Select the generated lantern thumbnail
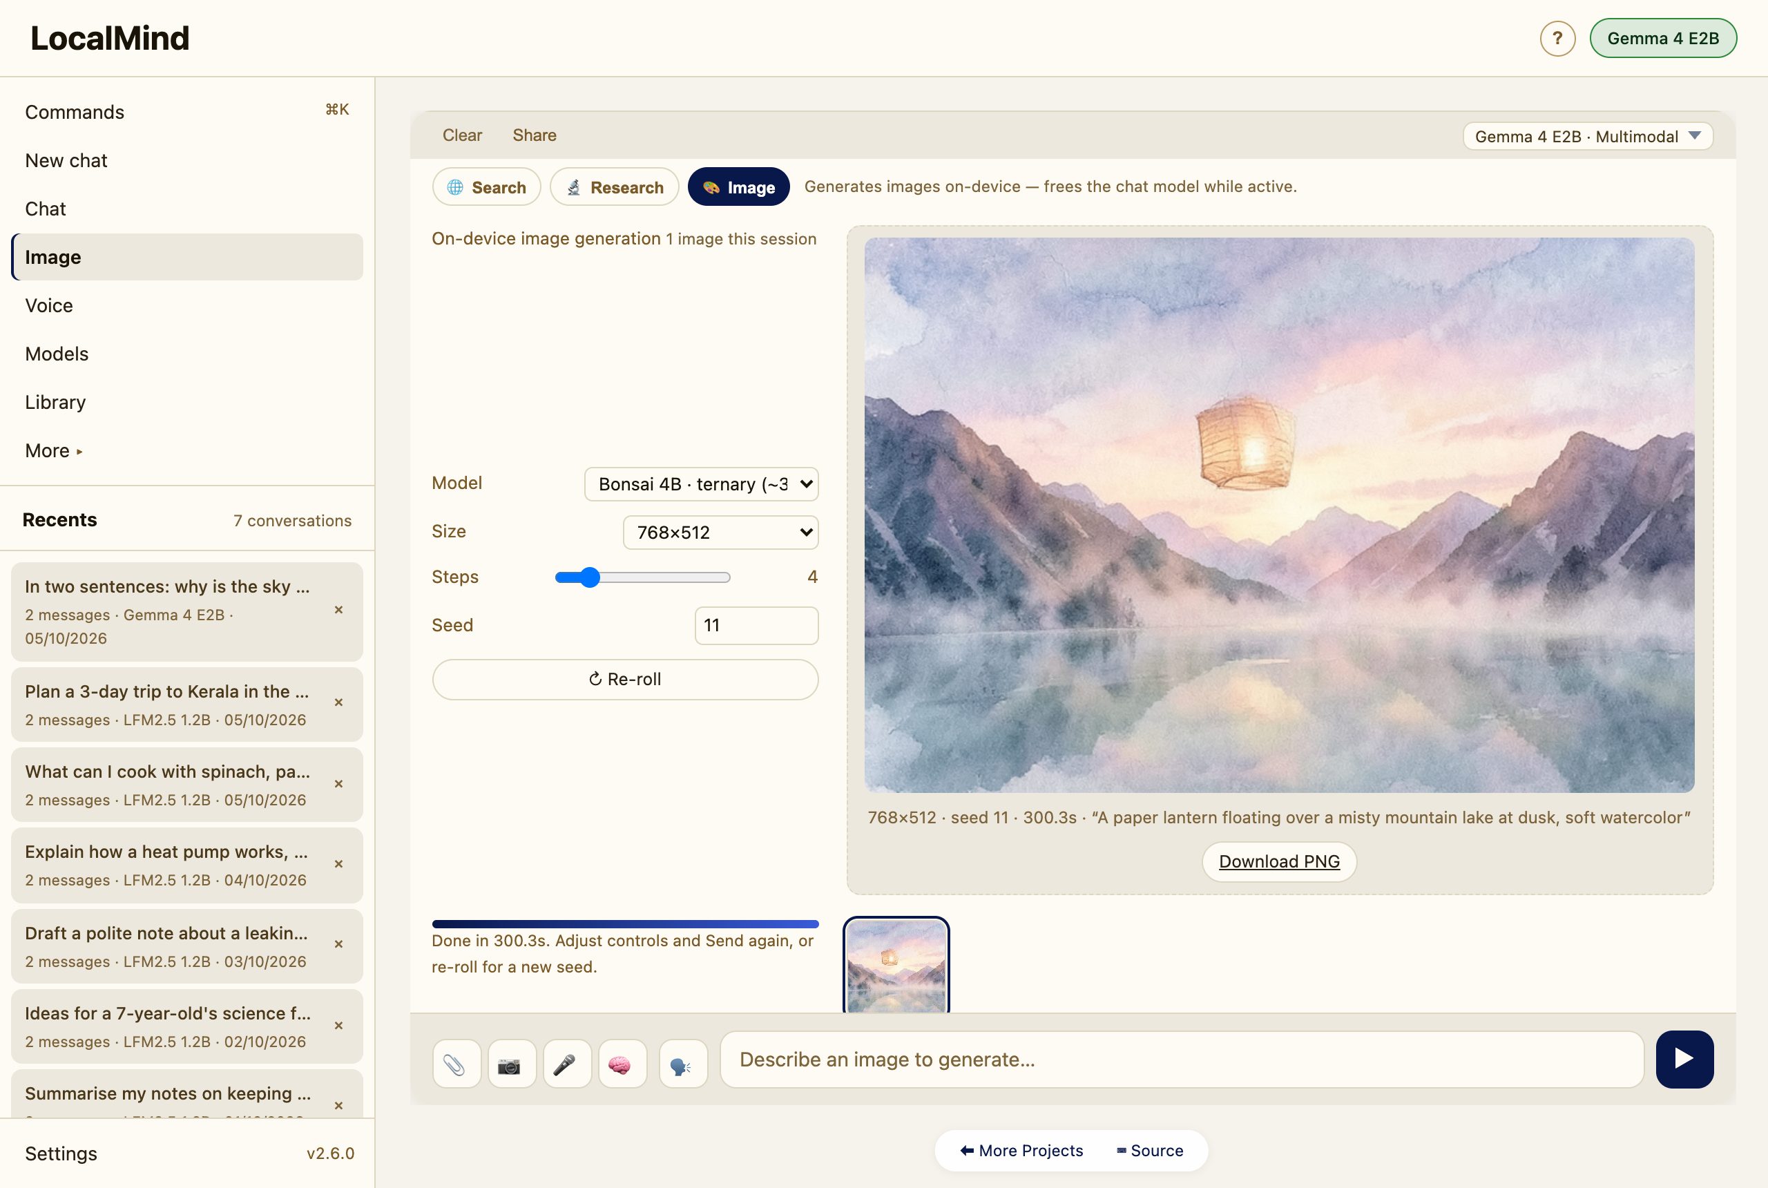 [x=896, y=966]
